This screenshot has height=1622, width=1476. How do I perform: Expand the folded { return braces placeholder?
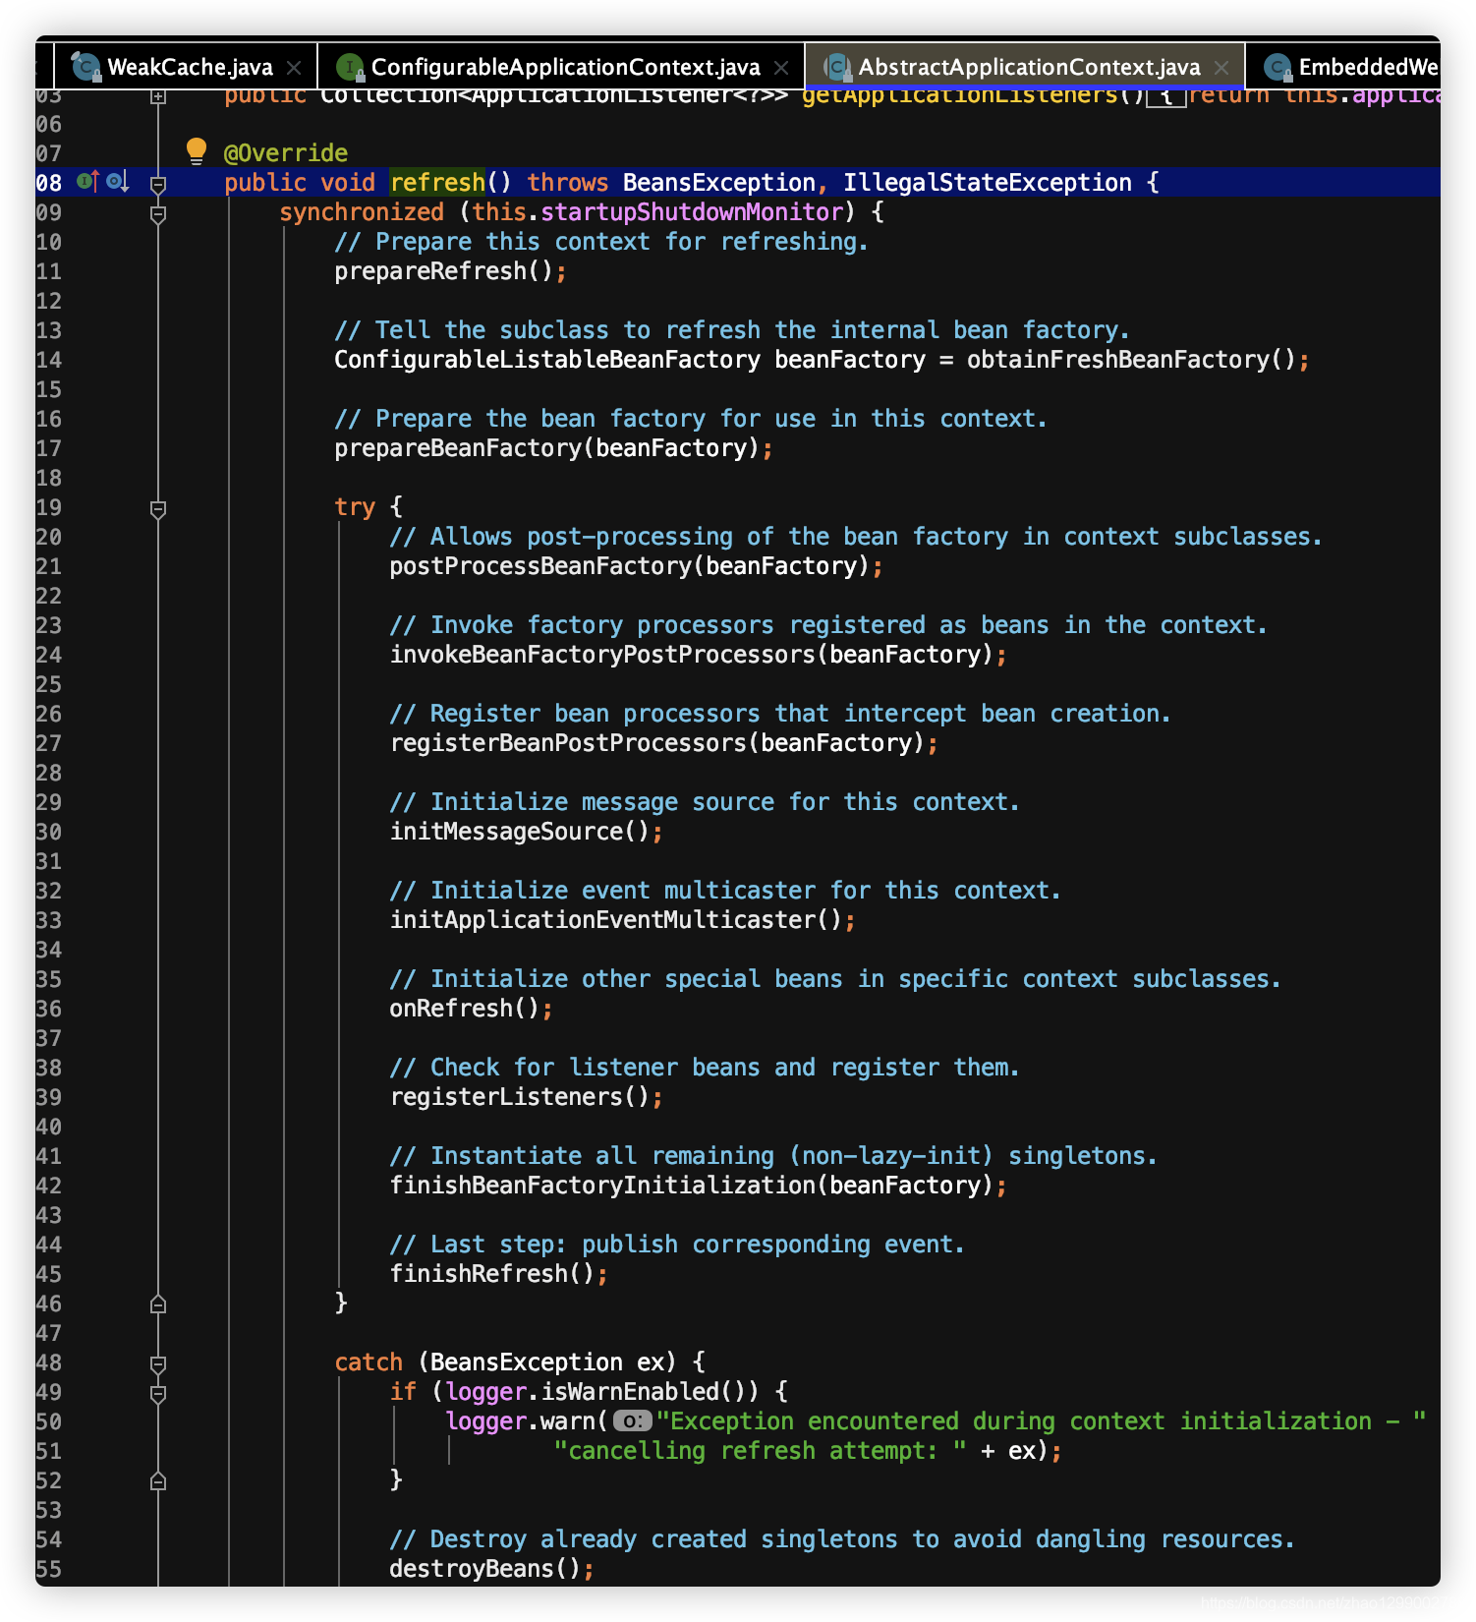click(x=1166, y=96)
